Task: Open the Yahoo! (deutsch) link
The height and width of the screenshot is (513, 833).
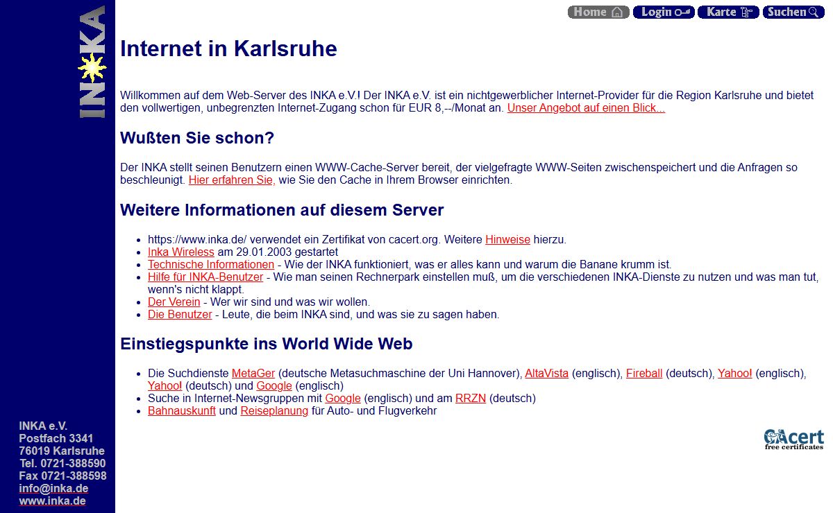Action: tap(165, 386)
